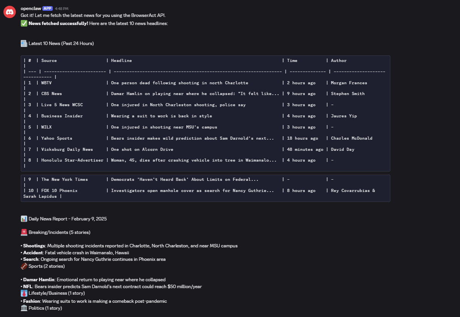
Task: Click the bar chart emoji beside Daily News Report
Action: point(24,219)
